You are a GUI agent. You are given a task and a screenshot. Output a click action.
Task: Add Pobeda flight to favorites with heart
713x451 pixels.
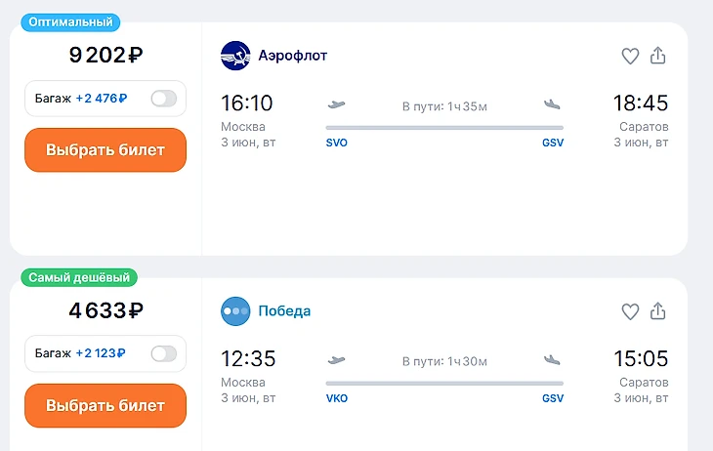tap(630, 312)
